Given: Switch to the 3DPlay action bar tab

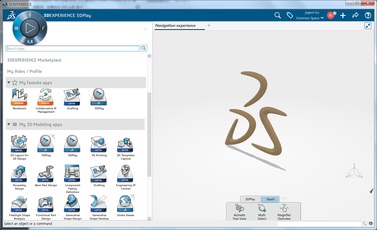Looking at the screenshot, I should coord(250,199).
